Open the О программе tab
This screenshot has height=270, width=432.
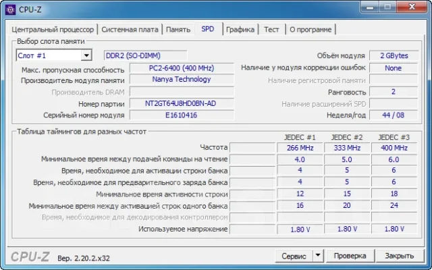pyautogui.click(x=310, y=30)
